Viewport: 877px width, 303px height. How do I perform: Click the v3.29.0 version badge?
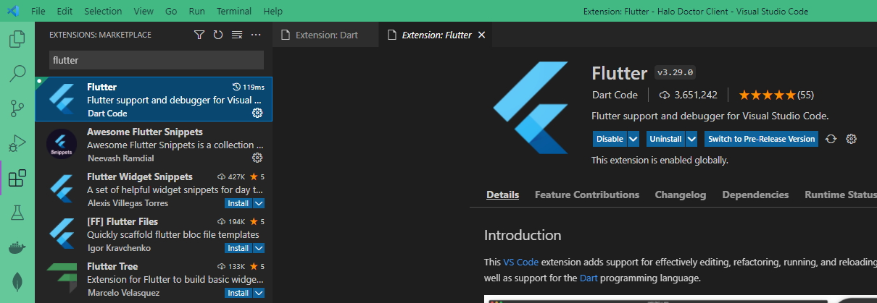tap(676, 73)
